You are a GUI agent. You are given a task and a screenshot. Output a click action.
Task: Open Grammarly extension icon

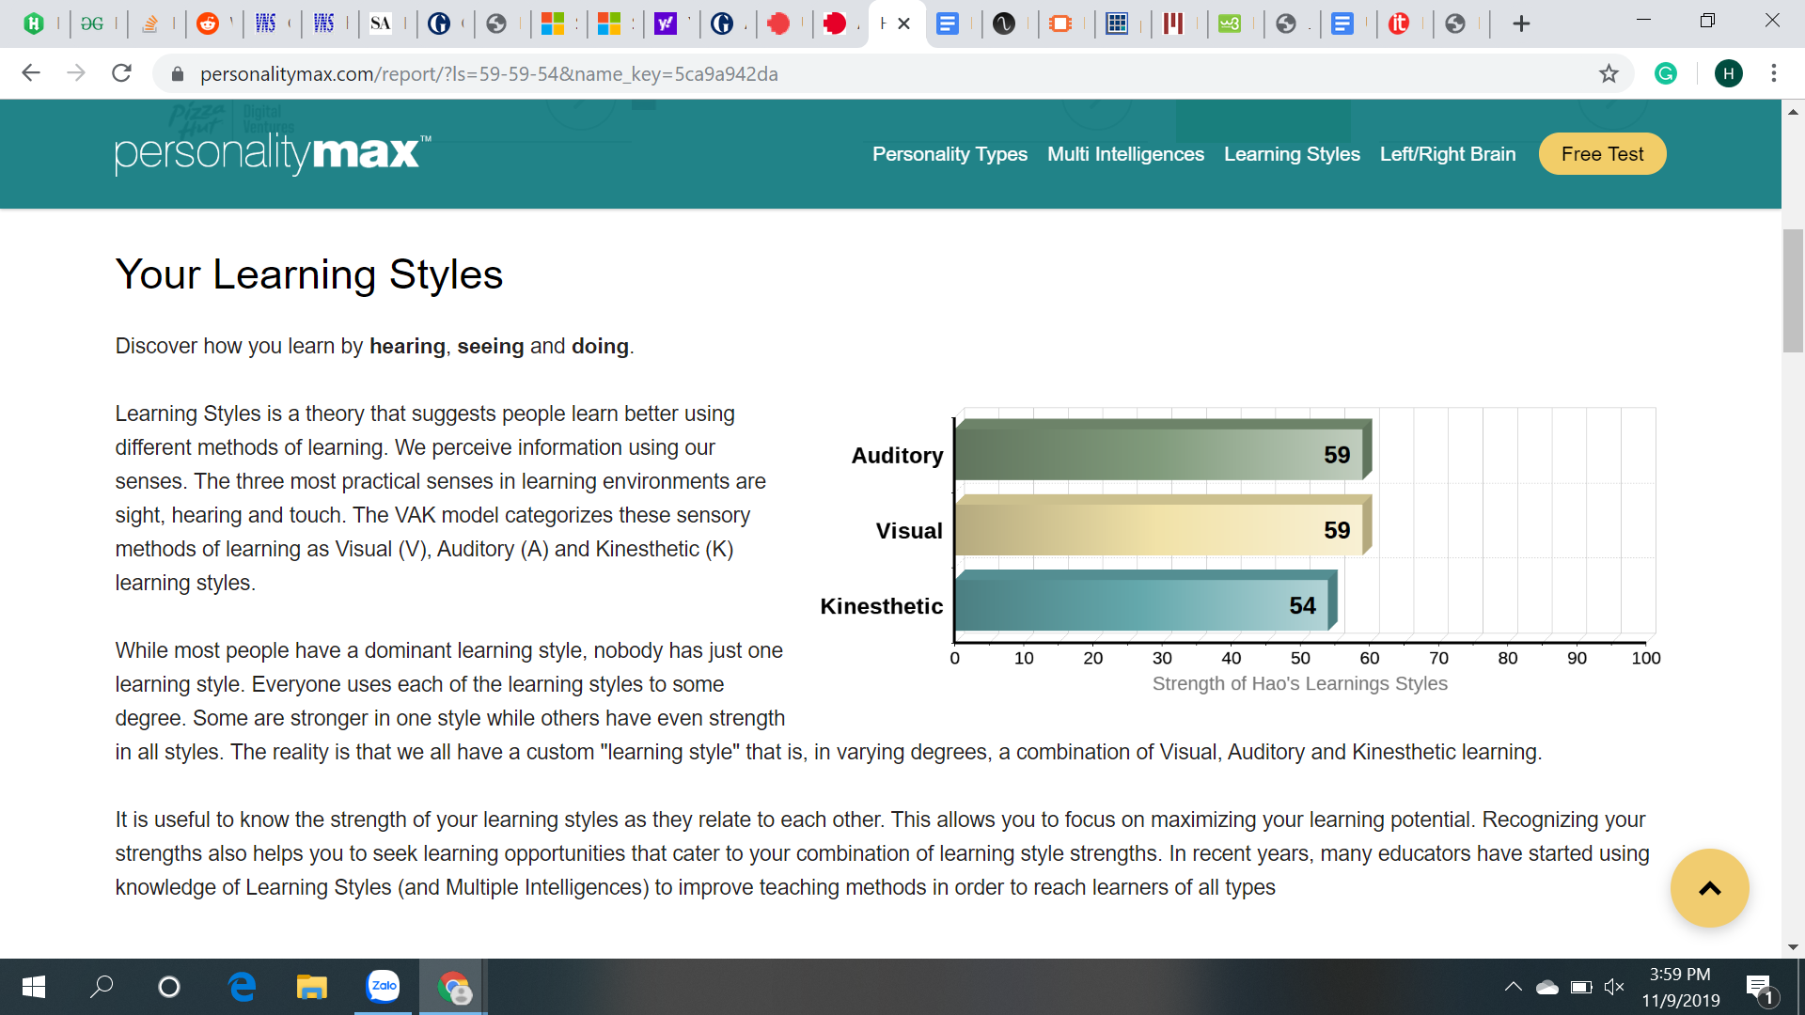pos(1666,73)
